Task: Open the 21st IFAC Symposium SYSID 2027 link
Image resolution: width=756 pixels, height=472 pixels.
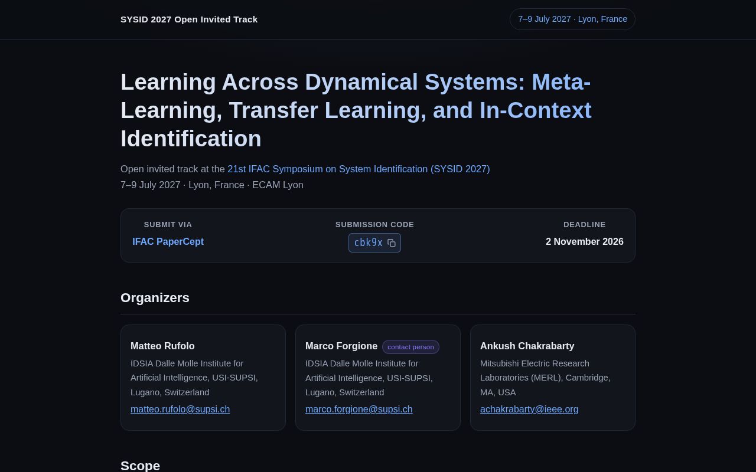Action: (x=359, y=169)
